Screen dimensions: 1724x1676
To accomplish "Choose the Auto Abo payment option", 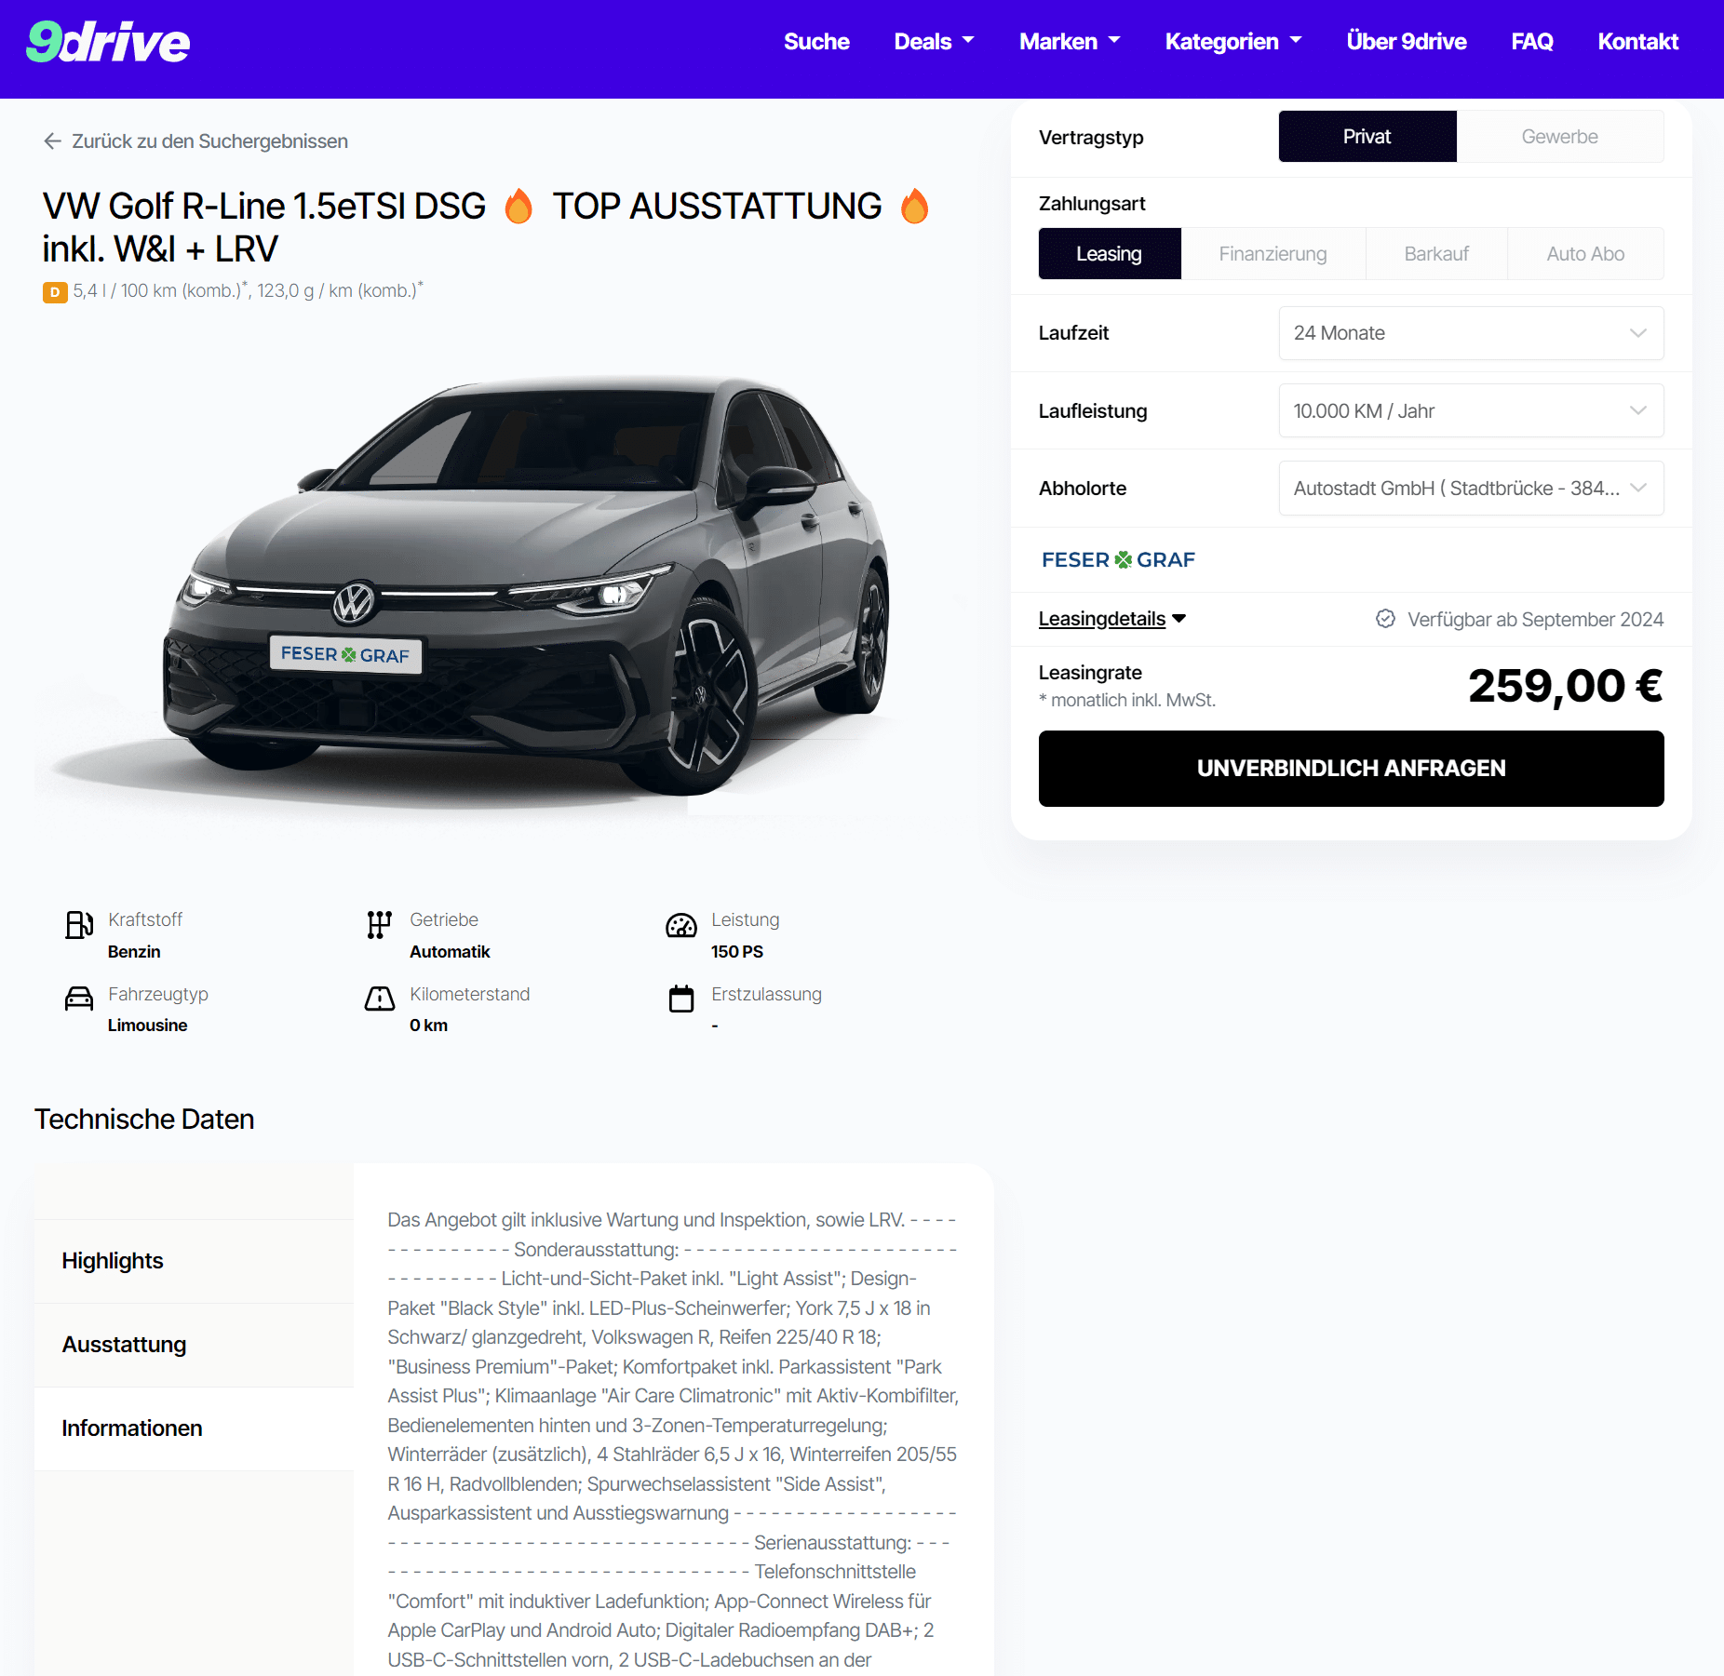I will tap(1585, 254).
